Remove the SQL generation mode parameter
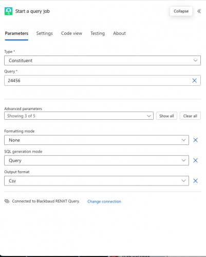Screen dimensions: 206x257 [195, 160]
